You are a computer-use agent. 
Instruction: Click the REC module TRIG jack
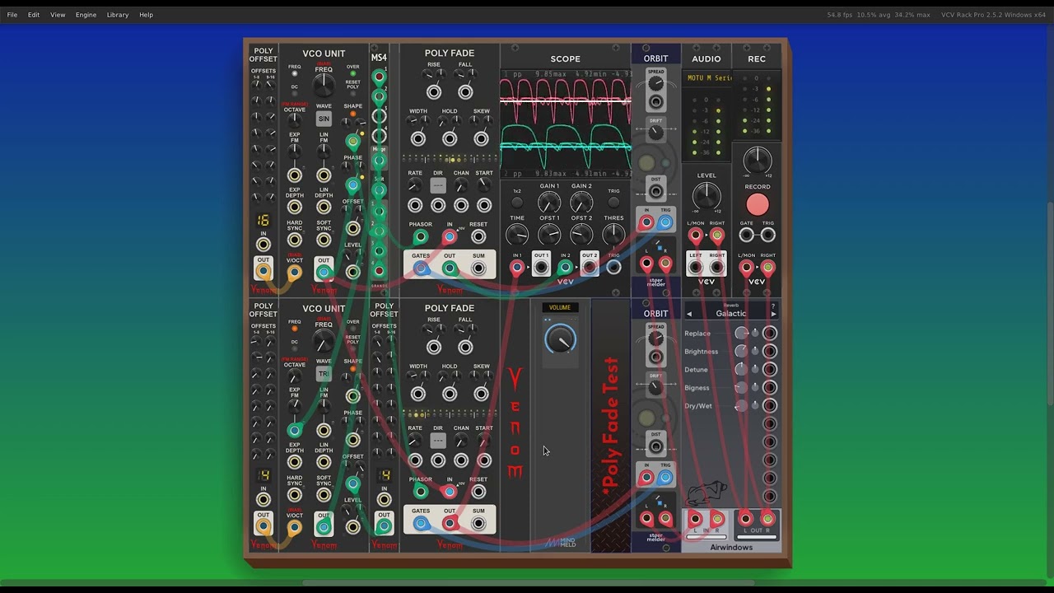(x=767, y=236)
